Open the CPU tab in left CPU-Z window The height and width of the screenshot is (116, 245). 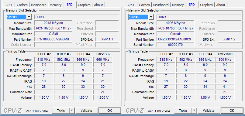(x=9, y=5)
